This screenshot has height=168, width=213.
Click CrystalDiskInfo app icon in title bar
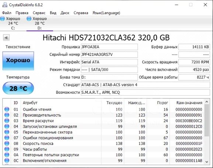coord(5,5)
